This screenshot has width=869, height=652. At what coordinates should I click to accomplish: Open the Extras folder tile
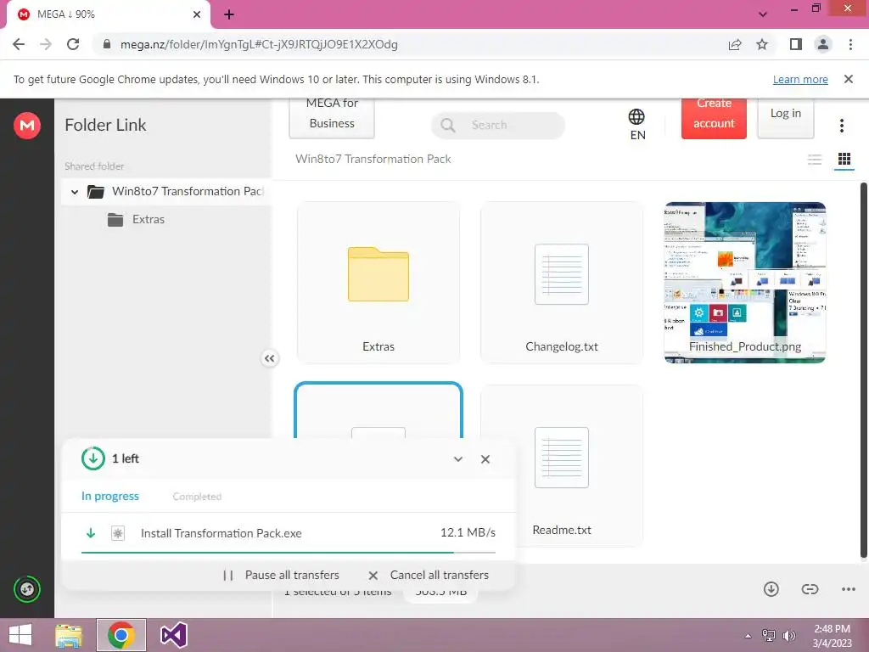[378, 283]
